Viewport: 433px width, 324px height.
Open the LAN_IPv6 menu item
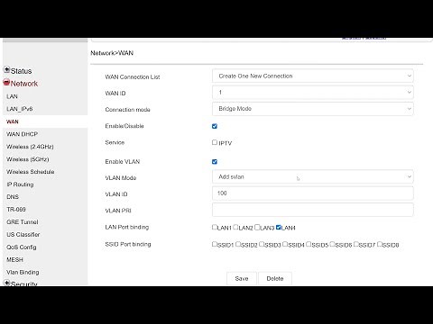(20, 109)
